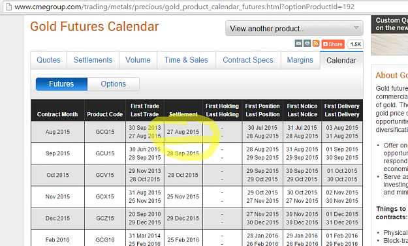
Task: Click the 27 Aug 2015 settlement date
Action: point(183,132)
